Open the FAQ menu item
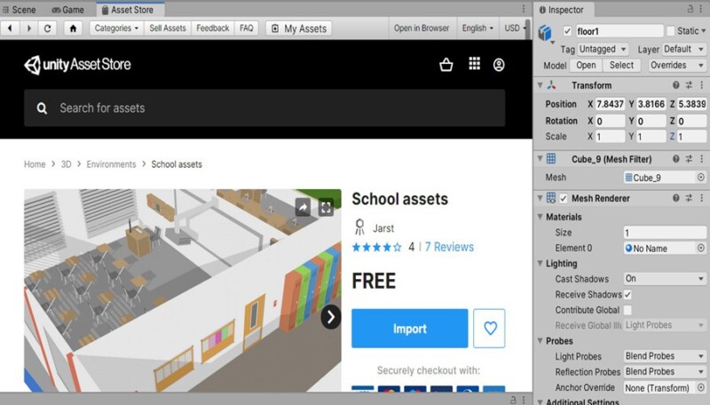The width and height of the screenshot is (710, 405). 247,28
